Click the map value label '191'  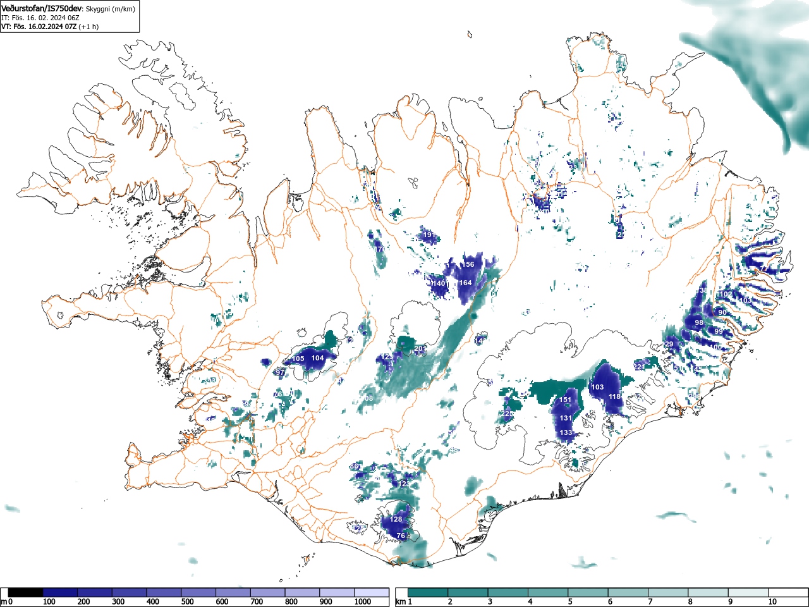tap(429, 235)
